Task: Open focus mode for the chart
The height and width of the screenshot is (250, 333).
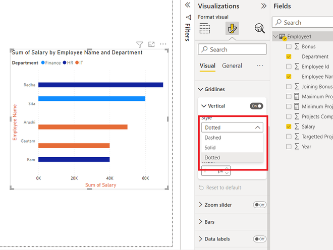Action: click(x=151, y=44)
